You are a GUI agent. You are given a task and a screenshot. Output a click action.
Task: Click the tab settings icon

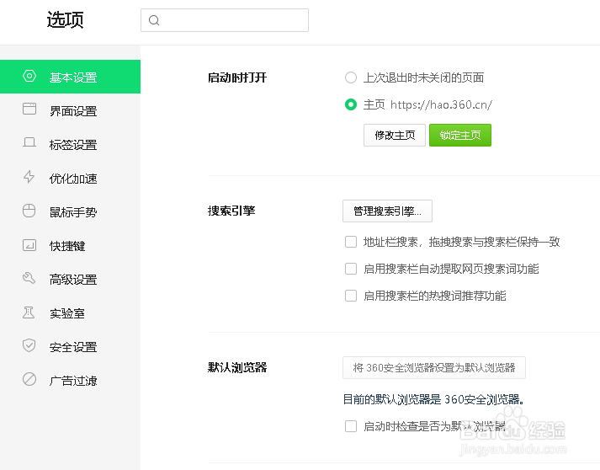[x=29, y=143]
